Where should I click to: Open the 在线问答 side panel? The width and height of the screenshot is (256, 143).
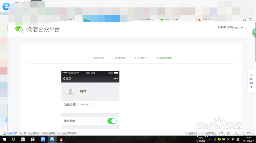[x=251, y=81]
